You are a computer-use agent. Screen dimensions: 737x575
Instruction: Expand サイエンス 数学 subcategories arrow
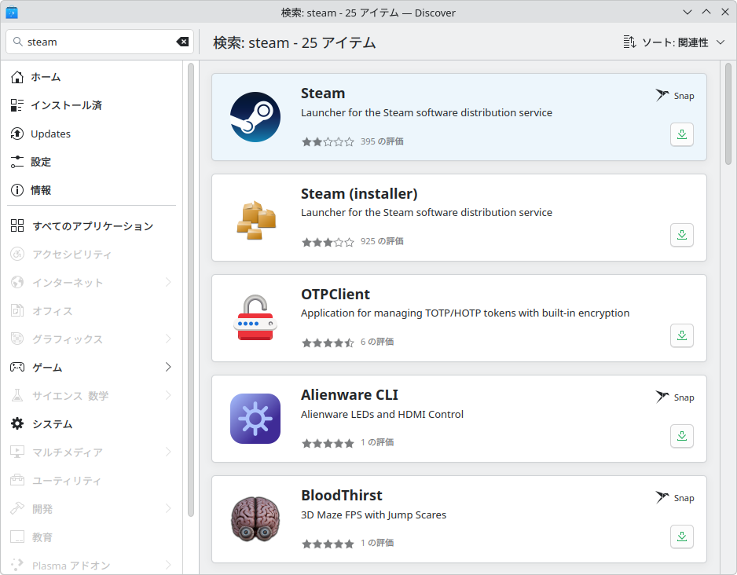(x=168, y=396)
